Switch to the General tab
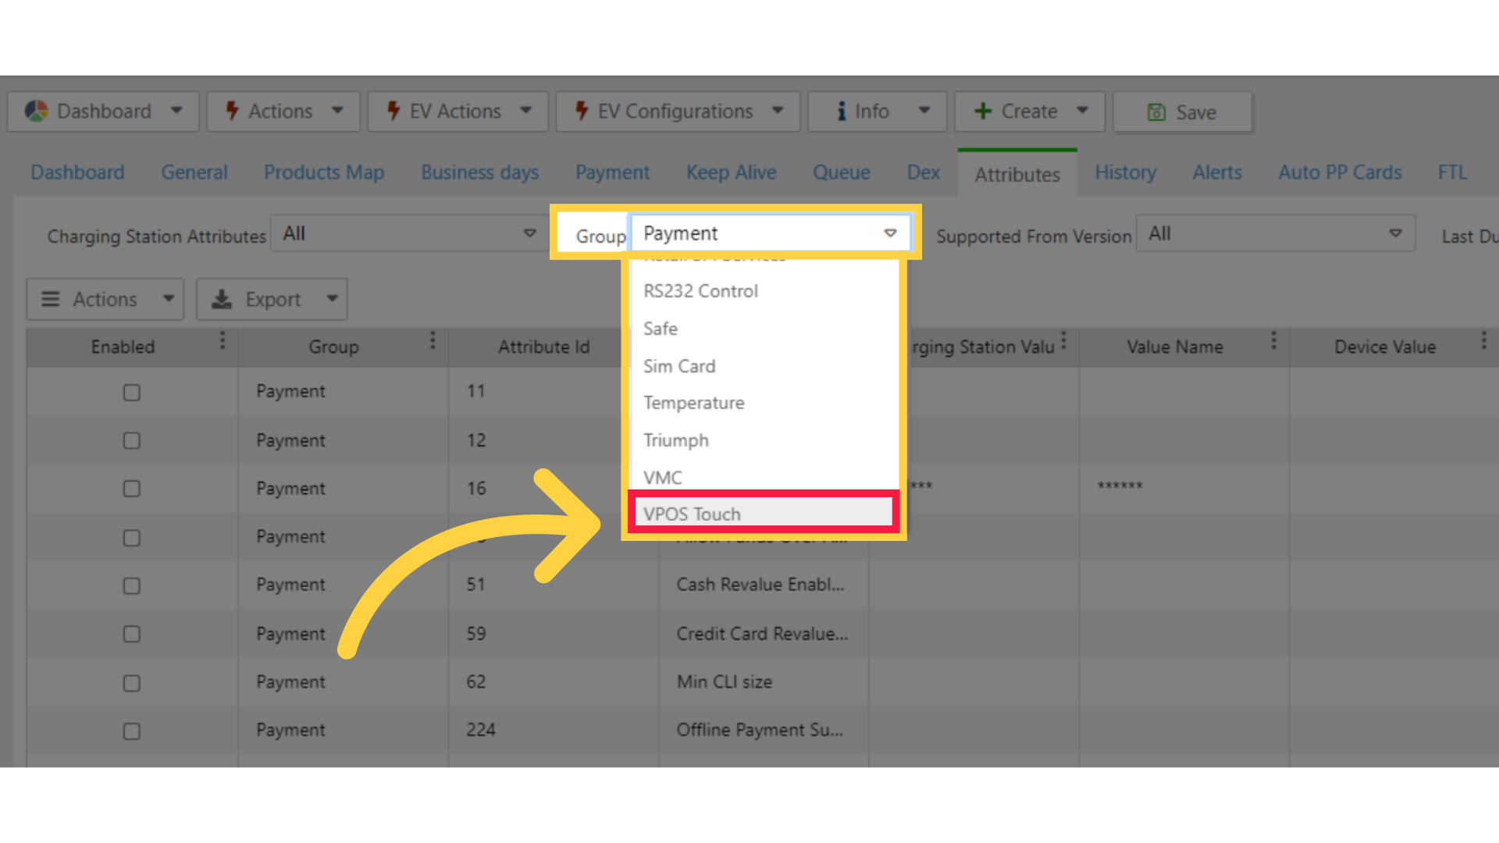This screenshot has width=1499, height=843. click(194, 173)
